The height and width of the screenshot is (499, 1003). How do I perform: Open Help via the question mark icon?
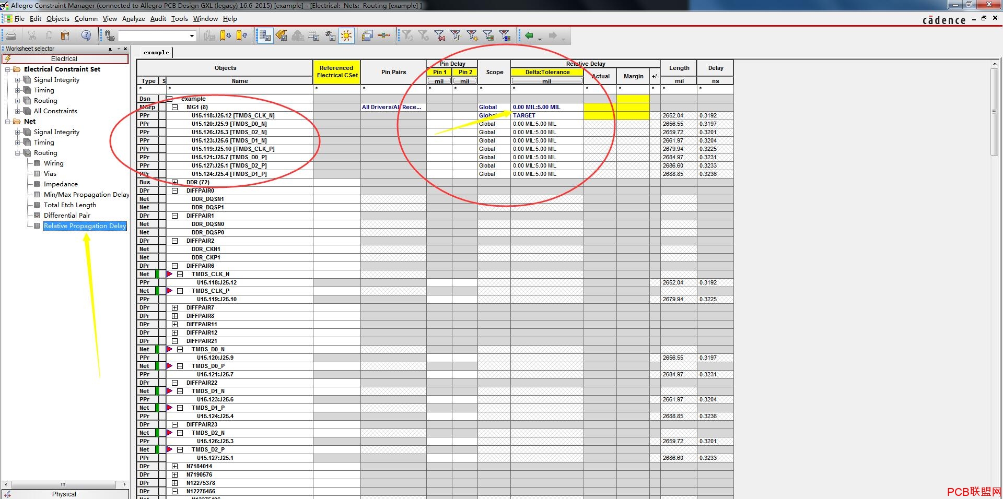(86, 35)
